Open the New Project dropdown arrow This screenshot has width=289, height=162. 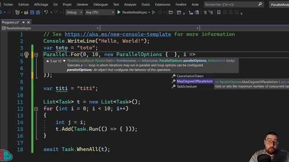[x=22, y=12]
